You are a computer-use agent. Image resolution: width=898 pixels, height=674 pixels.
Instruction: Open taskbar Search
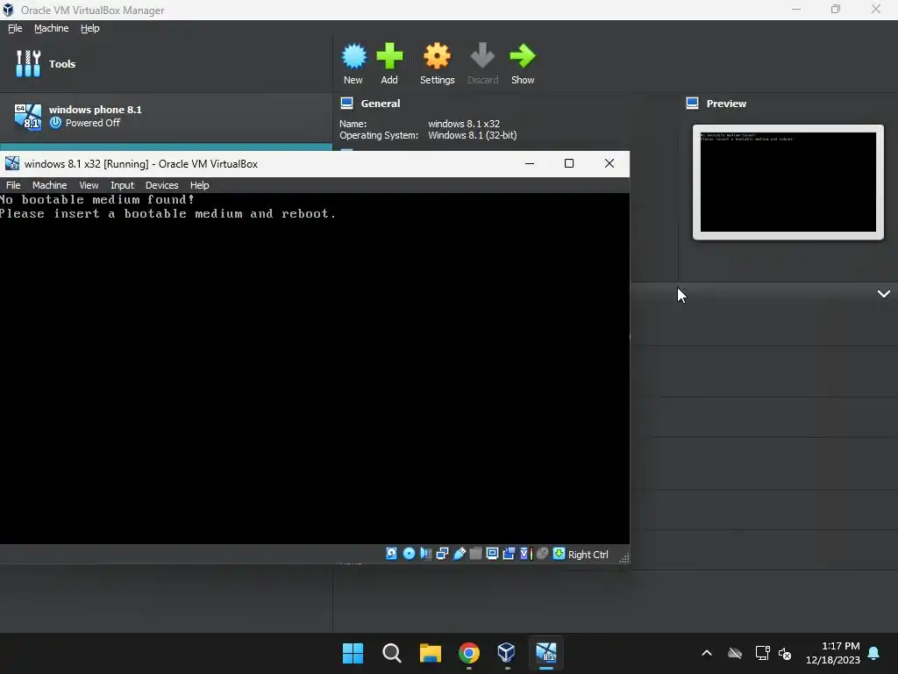[x=392, y=653]
